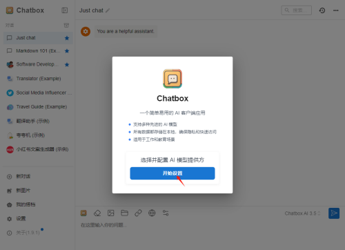
Task: Click the You are a helpful assistant message
Action: (126, 31)
